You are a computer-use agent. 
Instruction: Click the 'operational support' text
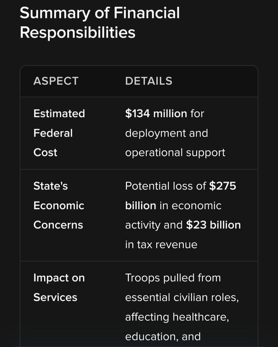175,153
